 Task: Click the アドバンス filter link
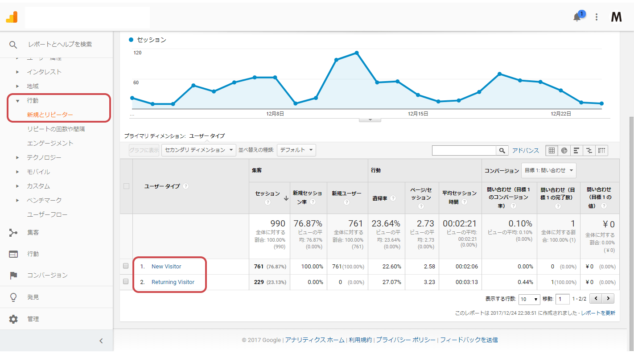[x=526, y=151]
